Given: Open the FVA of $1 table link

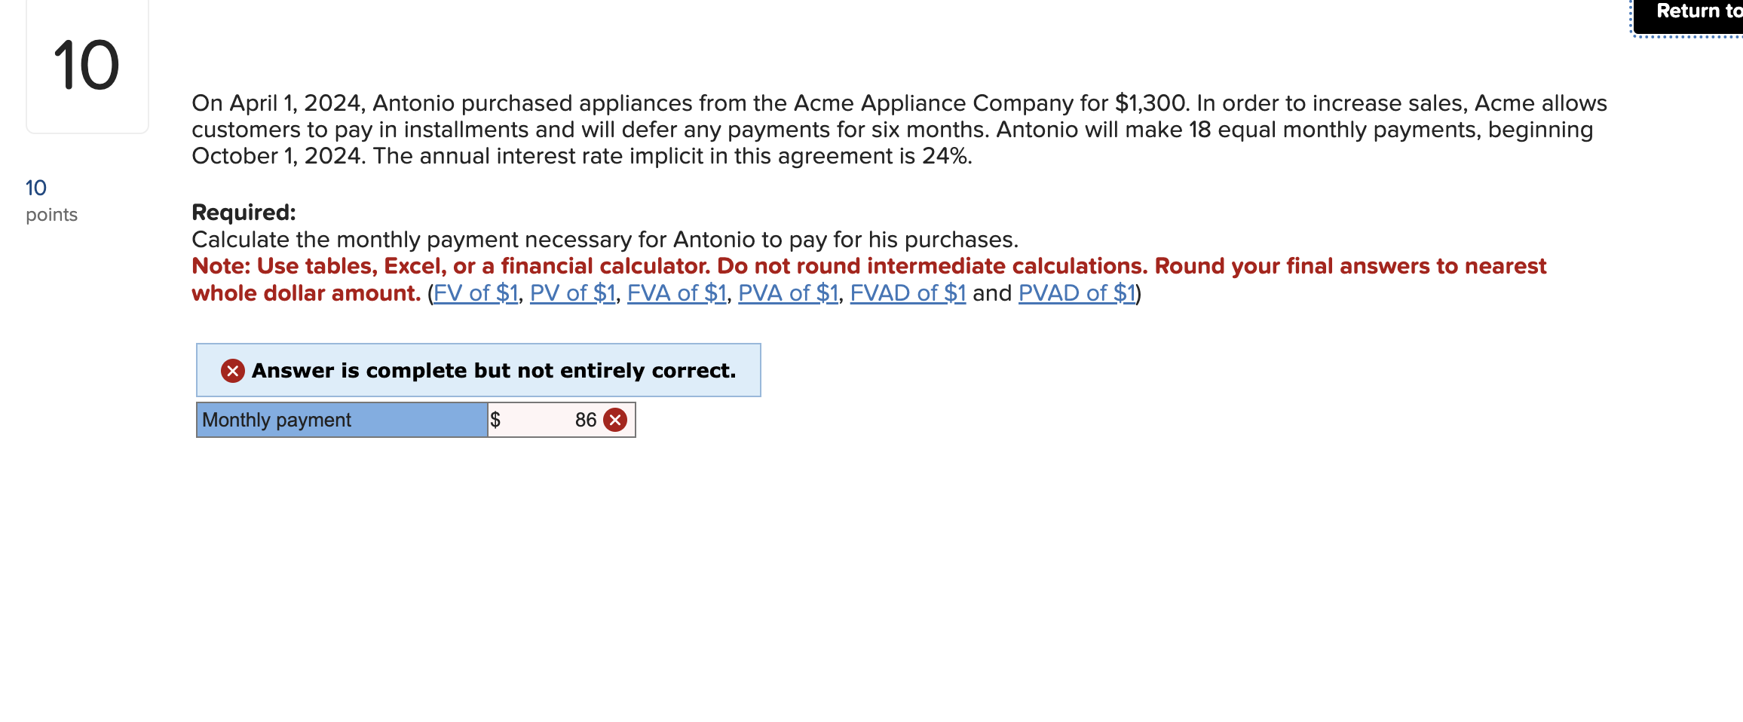Looking at the screenshot, I should pos(675,293).
